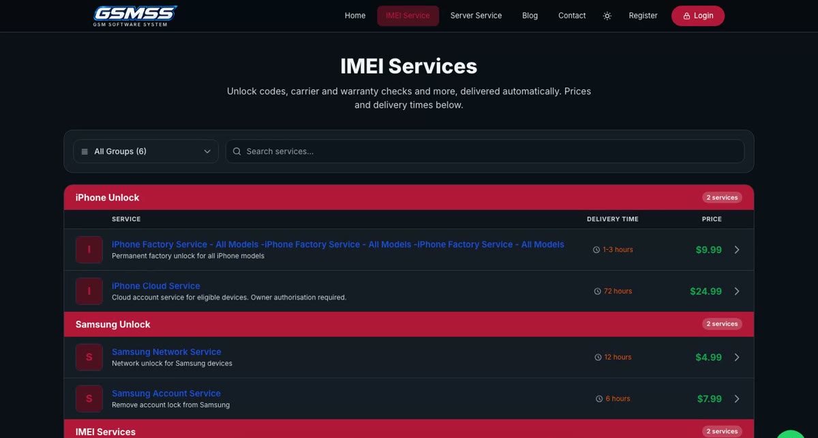Click the GSMSS logo
818x438 pixels.
click(135, 16)
